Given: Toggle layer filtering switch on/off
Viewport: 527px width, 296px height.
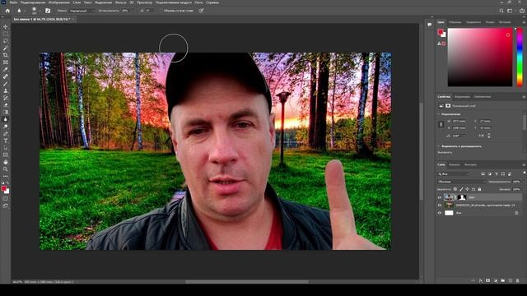Looking at the screenshot, I should coord(524,173).
